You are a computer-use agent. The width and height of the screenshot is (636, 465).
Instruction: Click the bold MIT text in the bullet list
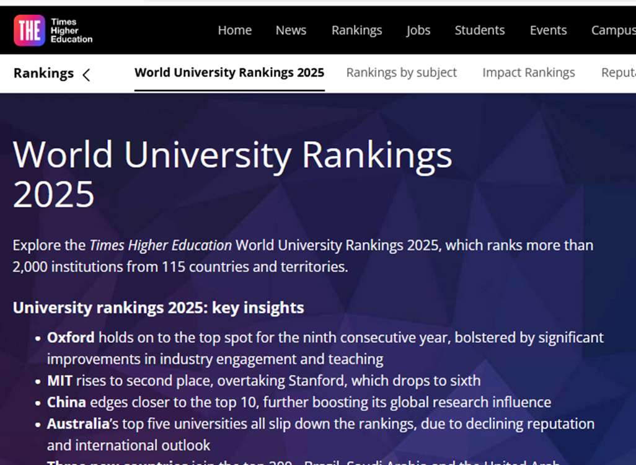[x=60, y=381]
